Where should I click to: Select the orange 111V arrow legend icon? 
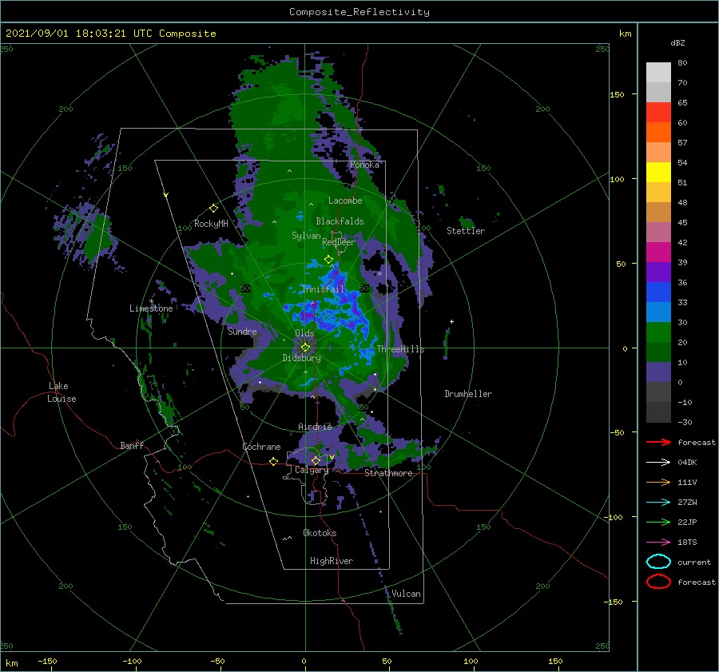point(658,482)
